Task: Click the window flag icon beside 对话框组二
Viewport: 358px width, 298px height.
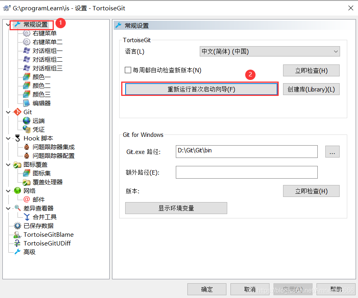Action: point(27,59)
